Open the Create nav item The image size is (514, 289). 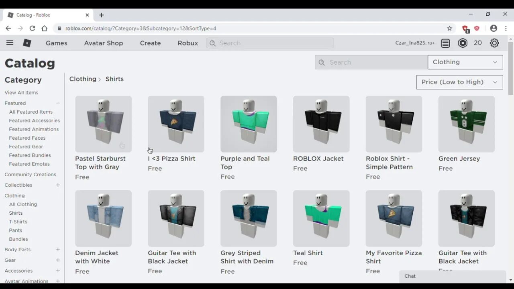click(150, 43)
